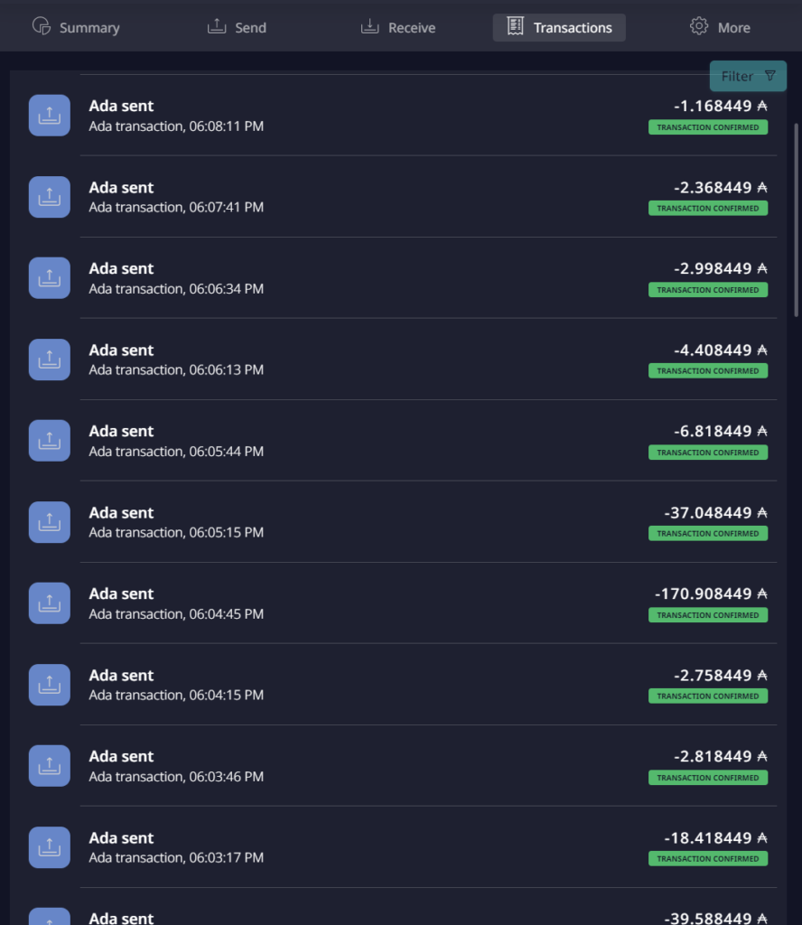Click the Transaction Confirmed badge under -2.818449

pyautogui.click(x=708, y=778)
